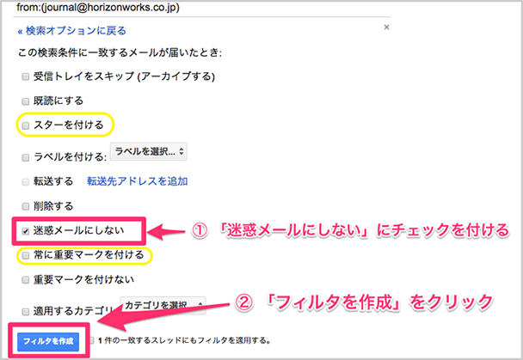Tick the スターを付ける checkbox
The width and height of the screenshot is (523, 360).
[25, 125]
